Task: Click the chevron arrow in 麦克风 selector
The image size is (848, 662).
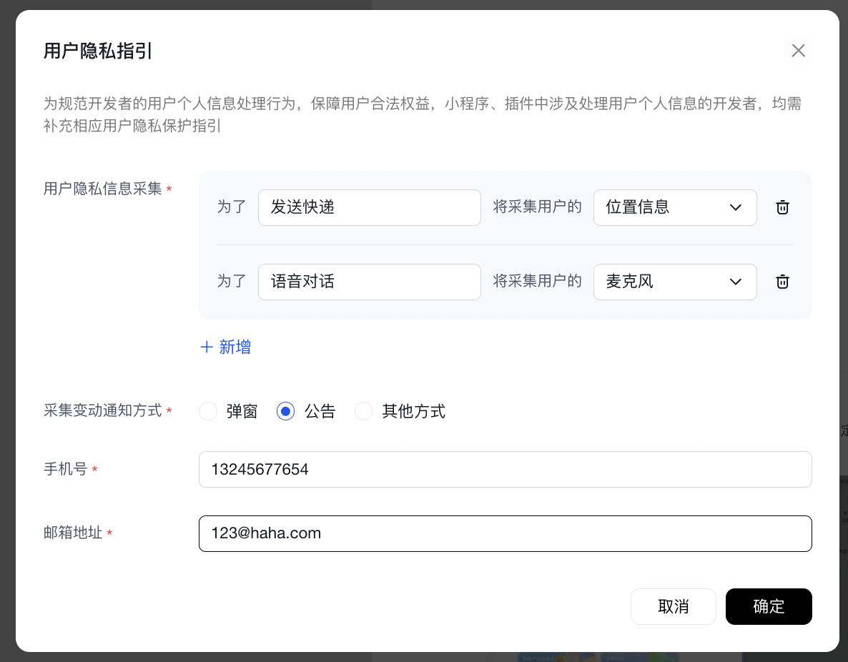Action: (736, 282)
